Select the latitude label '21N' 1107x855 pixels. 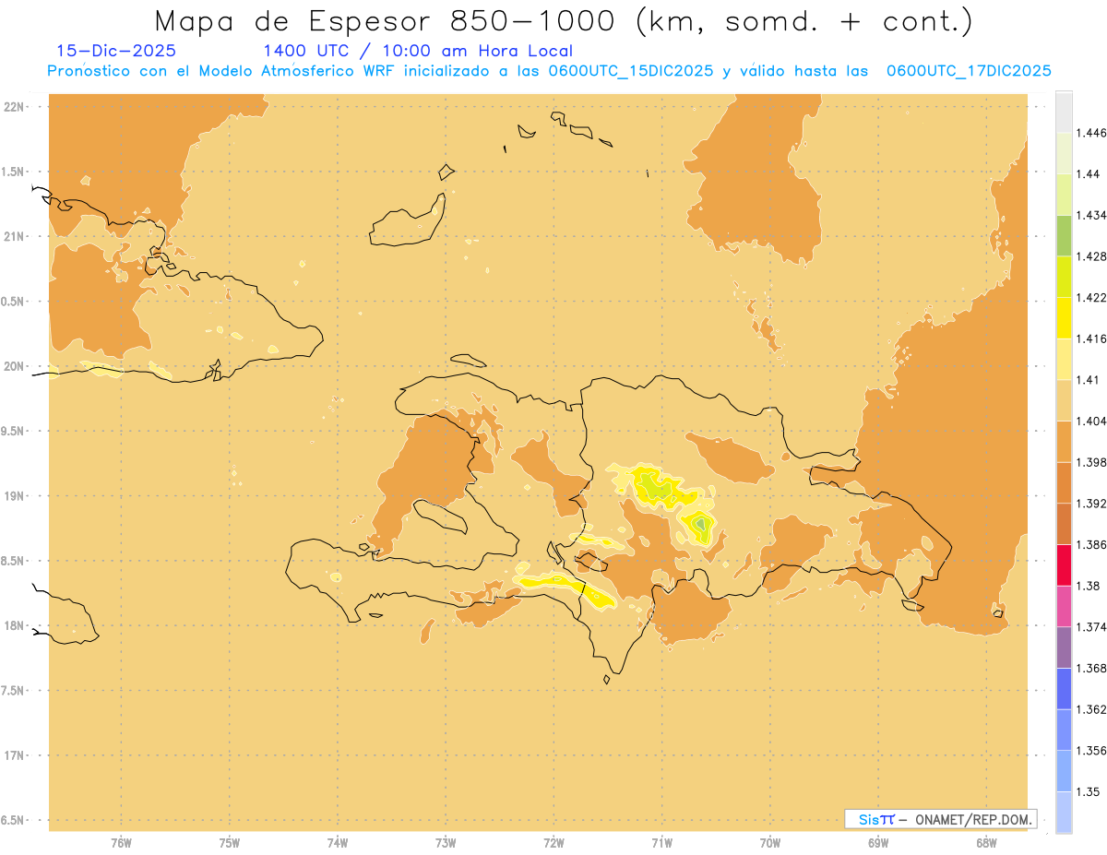[14, 236]
